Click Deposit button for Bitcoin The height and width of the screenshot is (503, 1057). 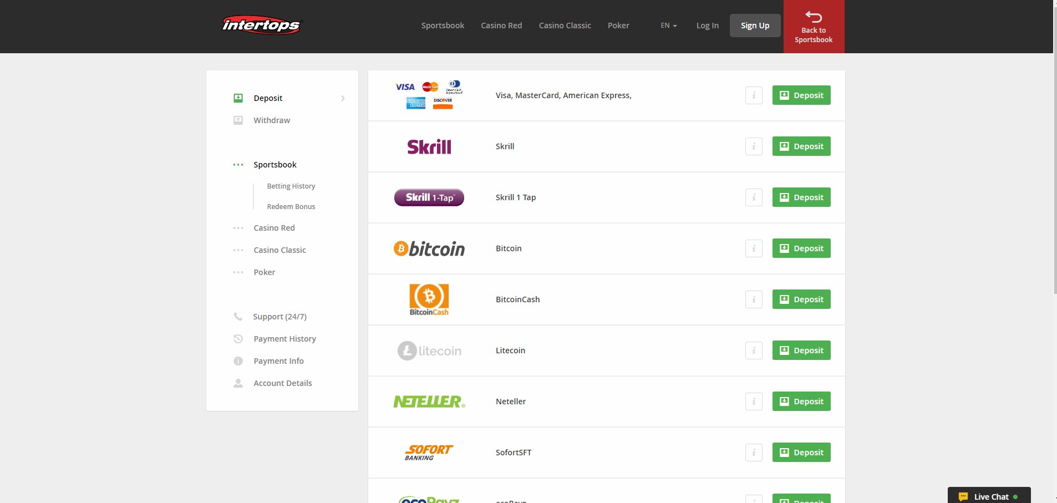(801, 248)
